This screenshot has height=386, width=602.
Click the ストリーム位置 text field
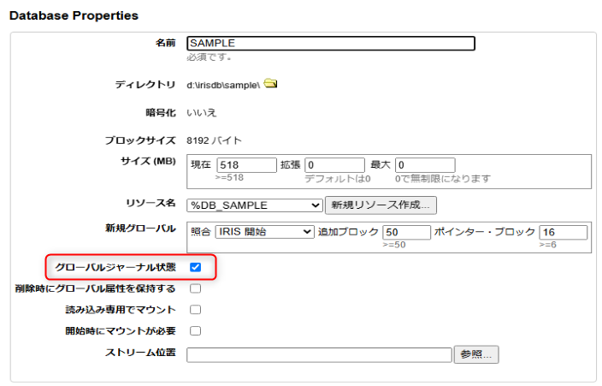coord(318,354)
